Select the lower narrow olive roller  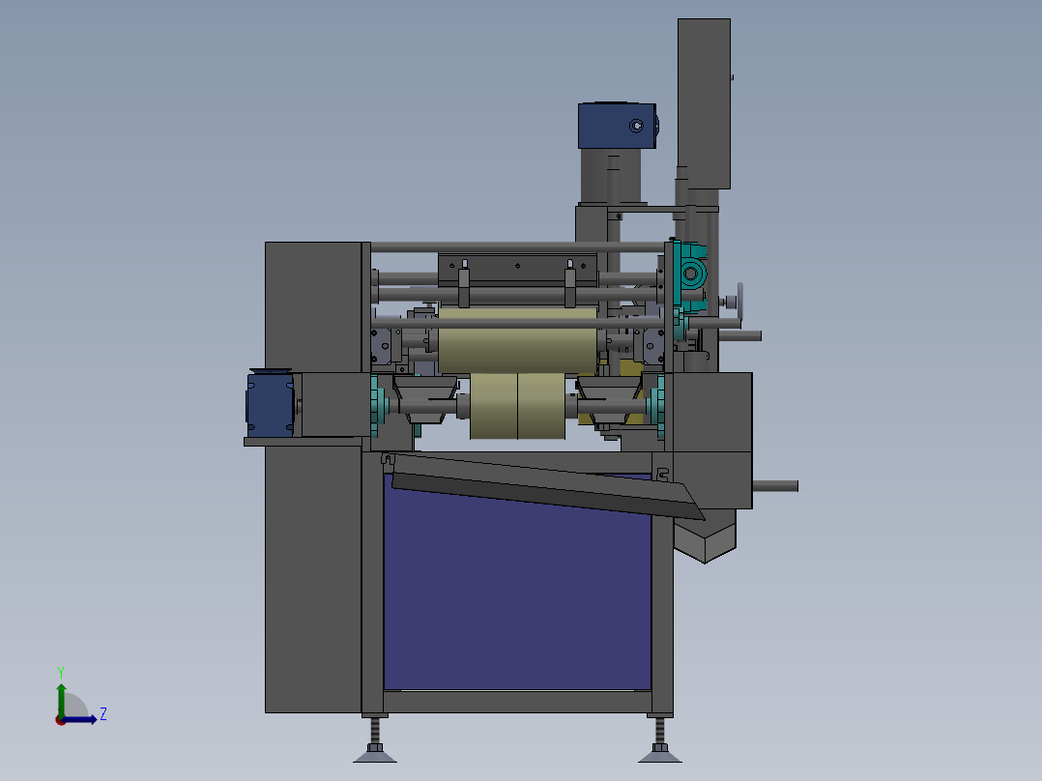point(518,406)
